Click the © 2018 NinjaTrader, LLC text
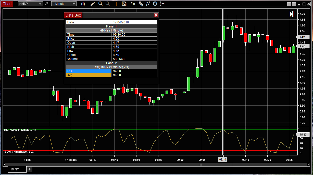This screenshot has height=175, width=313. 19,152
